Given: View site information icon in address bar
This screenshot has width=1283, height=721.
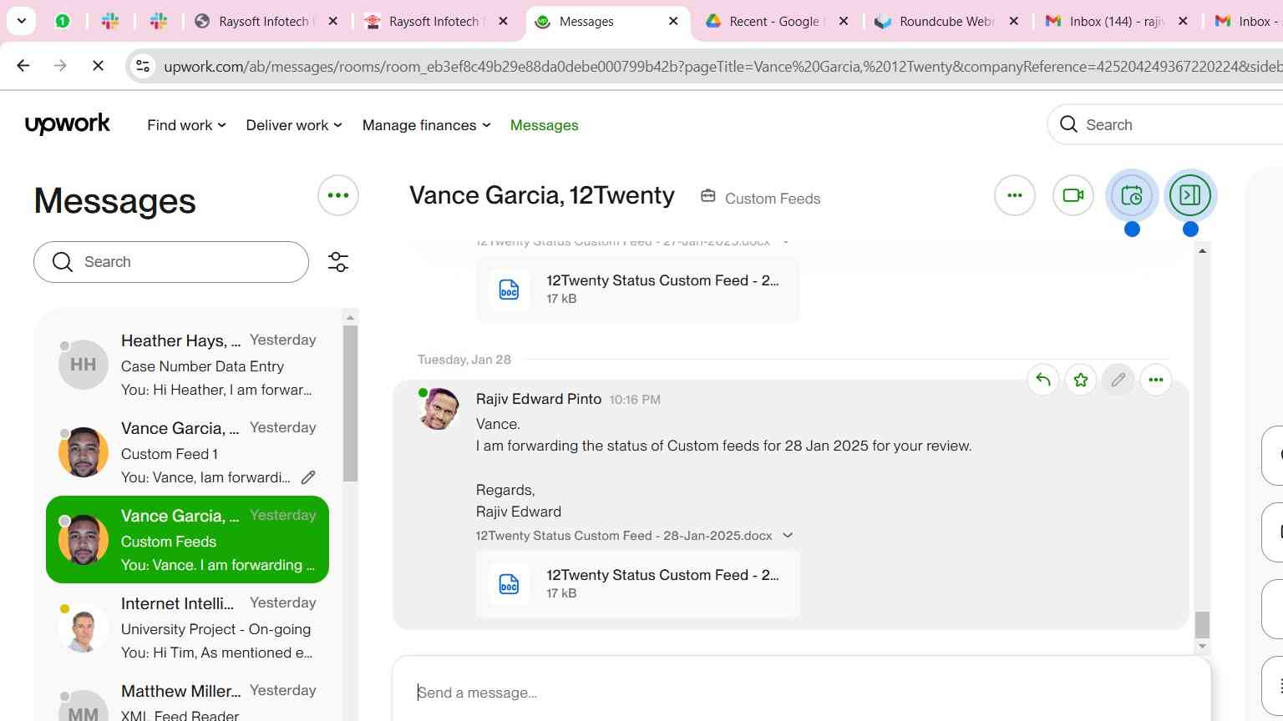Looking at the screenshot, I should (143, 66).
